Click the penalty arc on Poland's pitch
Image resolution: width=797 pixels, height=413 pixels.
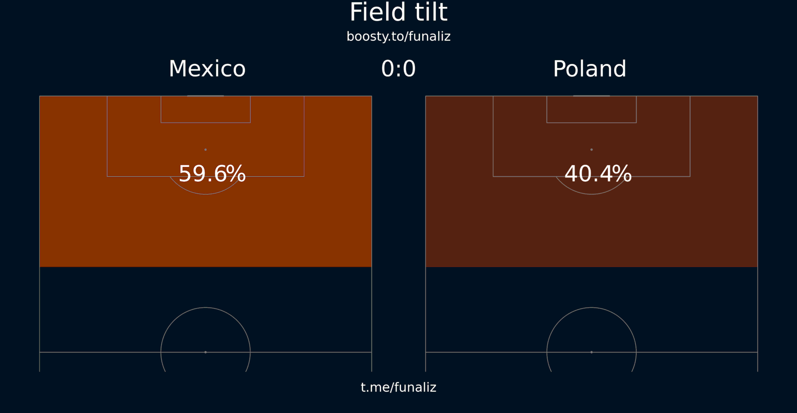pyautogui.click(x=592, y=193)
